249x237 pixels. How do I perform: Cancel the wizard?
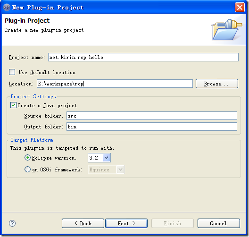(219, 223)
